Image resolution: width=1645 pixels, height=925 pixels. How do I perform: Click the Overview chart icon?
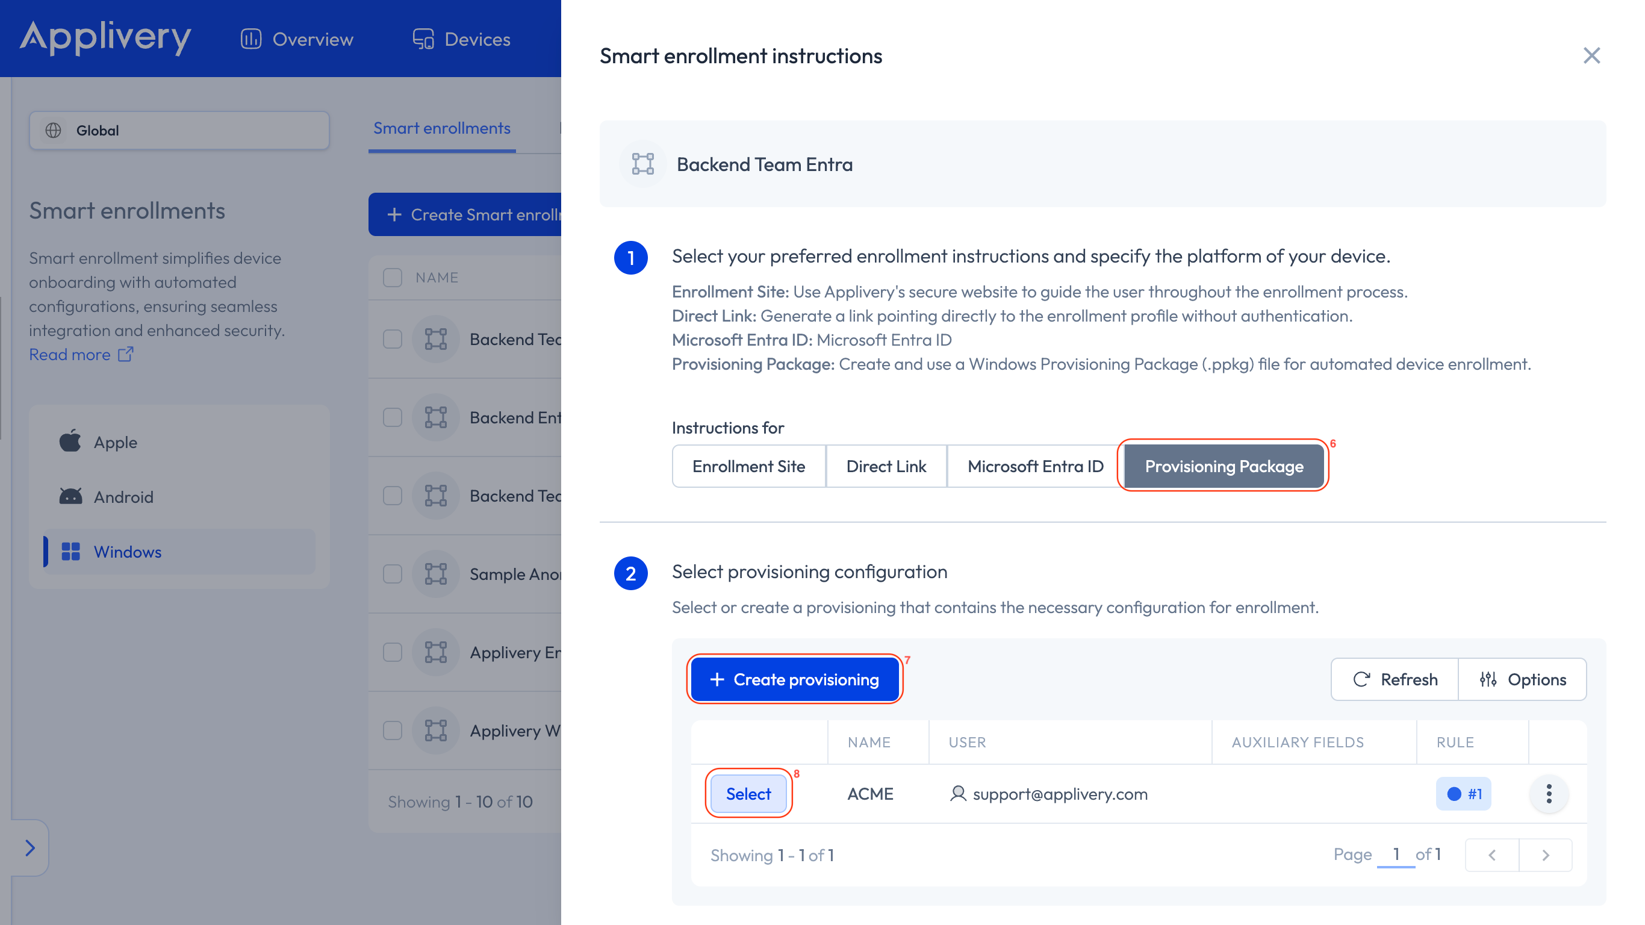click(x=251, y=39)
